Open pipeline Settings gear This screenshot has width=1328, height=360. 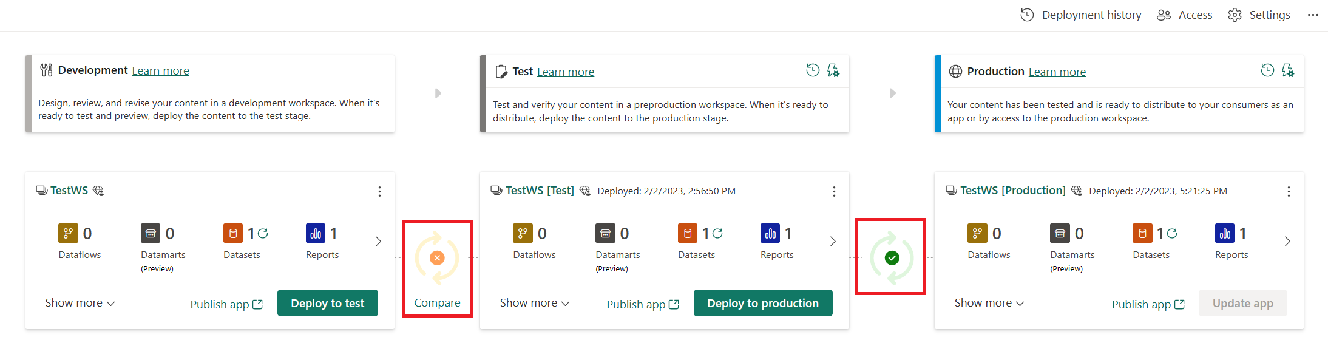tap(1260, 15)
